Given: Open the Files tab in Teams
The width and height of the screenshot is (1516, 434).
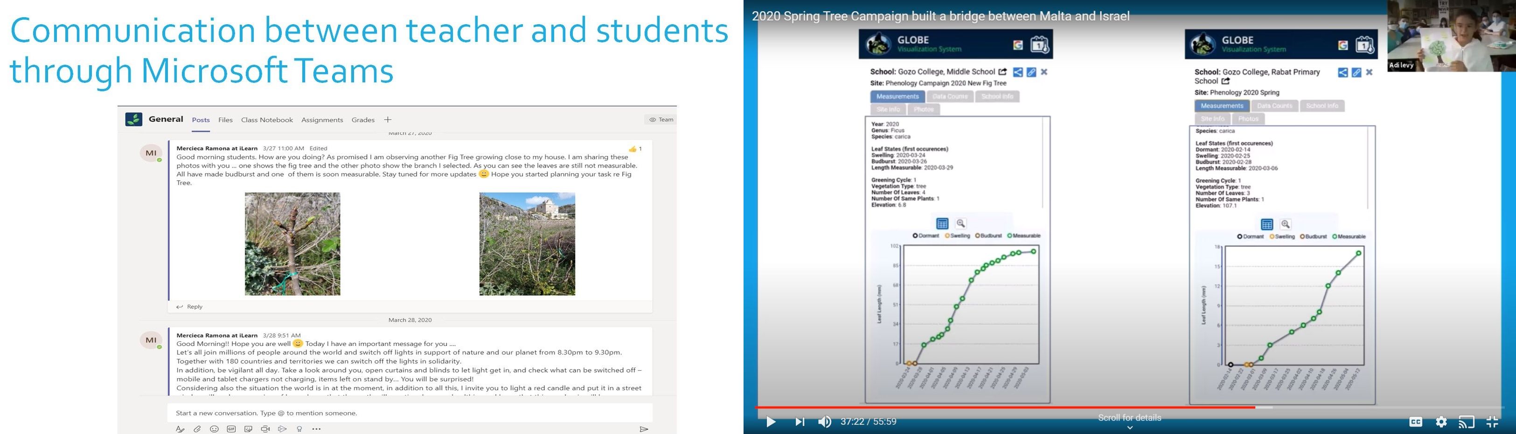Looking at the screenshot, I should click(225, 120).
